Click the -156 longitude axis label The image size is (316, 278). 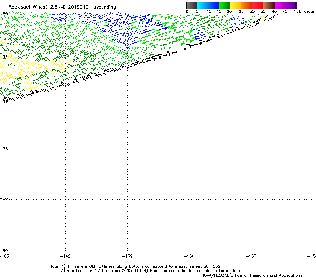tap(189, 256)
